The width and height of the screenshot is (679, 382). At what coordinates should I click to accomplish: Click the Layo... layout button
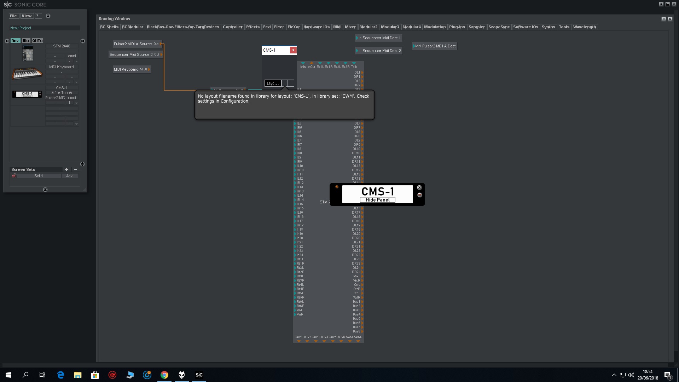(x=273, y=83)
